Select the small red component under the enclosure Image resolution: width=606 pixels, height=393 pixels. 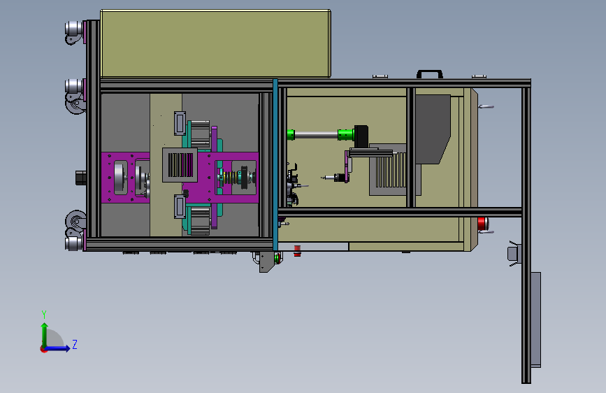click(x=297, y=250)
